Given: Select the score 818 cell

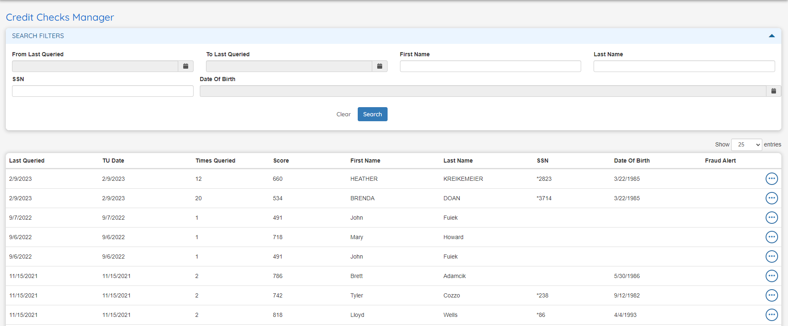Looking at the screenshot, I should pyautogui.click(x=278, y=315).
